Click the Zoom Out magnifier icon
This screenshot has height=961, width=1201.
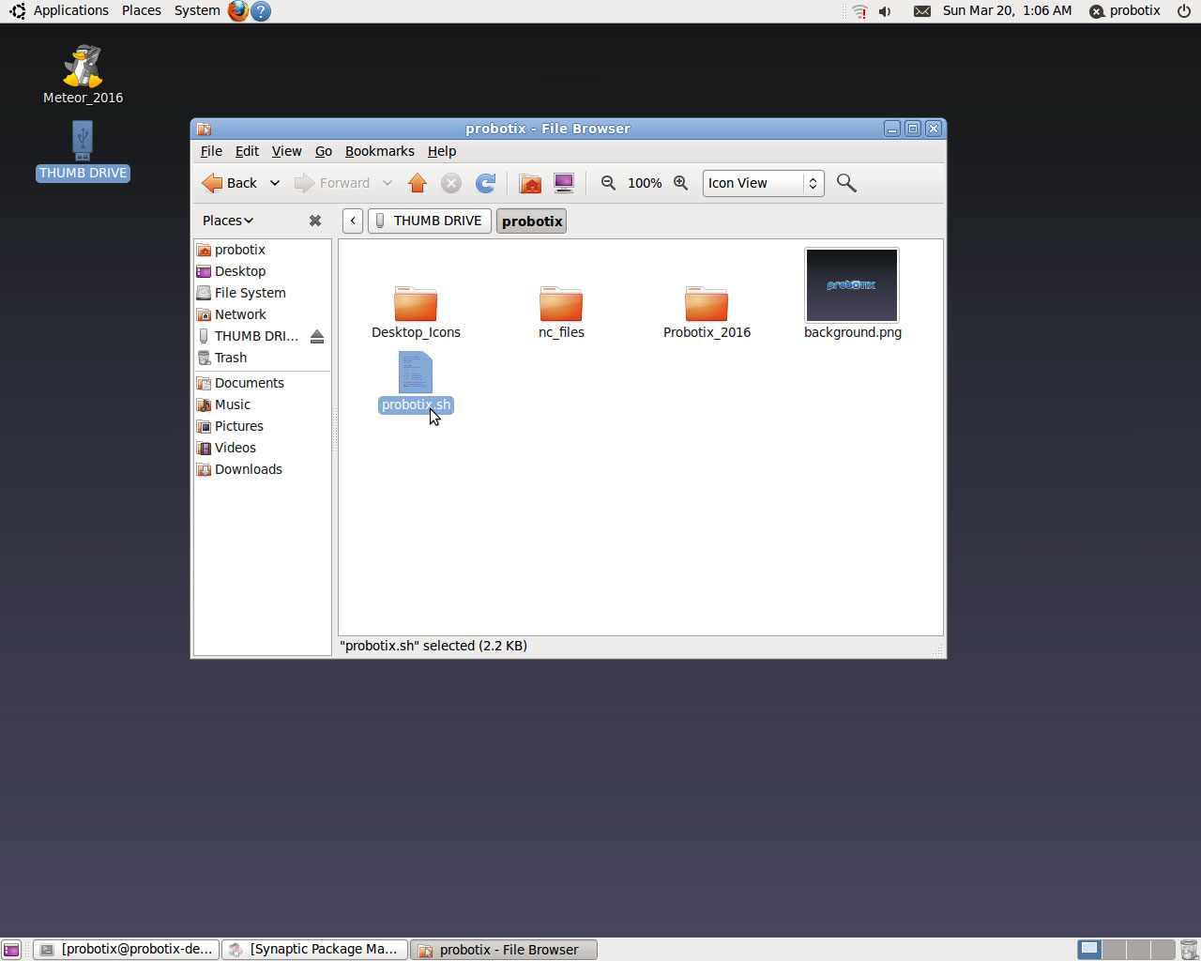coord(609,183)
